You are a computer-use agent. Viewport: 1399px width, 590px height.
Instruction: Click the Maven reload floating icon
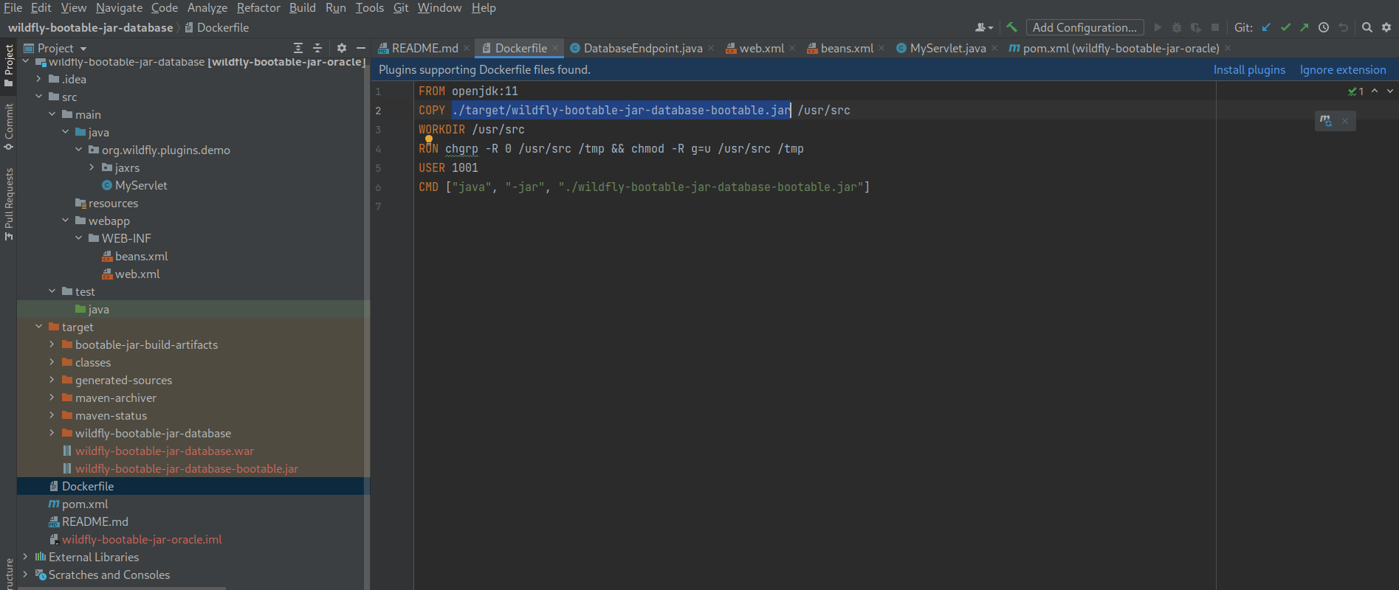1326,121
